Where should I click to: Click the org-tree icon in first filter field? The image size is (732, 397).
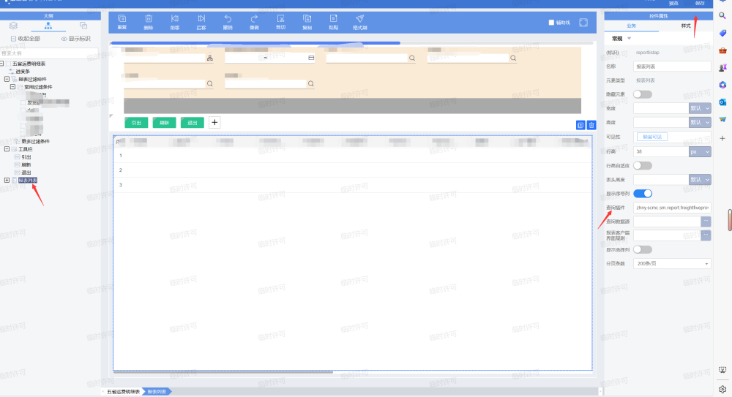[x=209, y=58]
